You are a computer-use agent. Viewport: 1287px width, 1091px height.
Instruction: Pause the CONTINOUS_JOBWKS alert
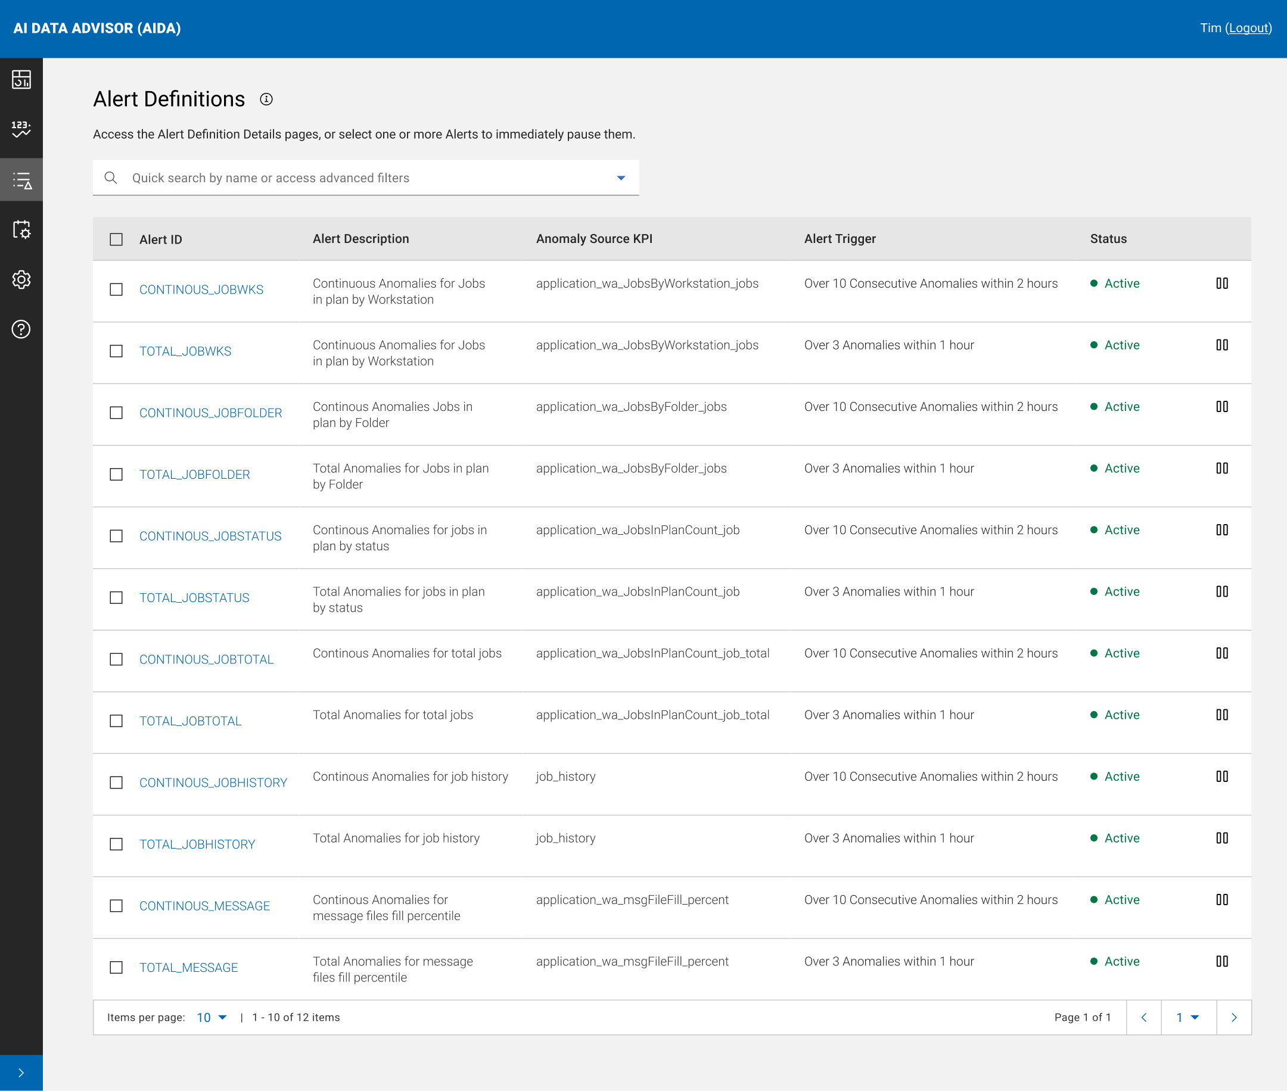pyautogui.click(x=1221, y=283)
